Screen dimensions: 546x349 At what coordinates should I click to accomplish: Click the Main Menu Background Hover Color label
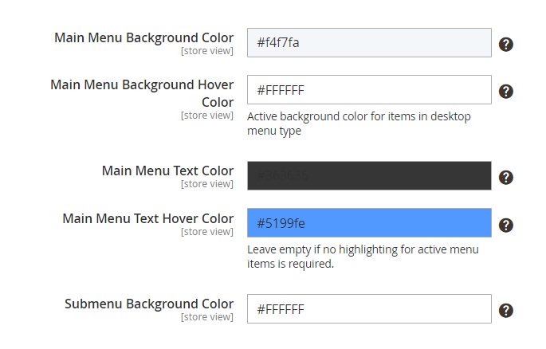click(x=142, y=93)
